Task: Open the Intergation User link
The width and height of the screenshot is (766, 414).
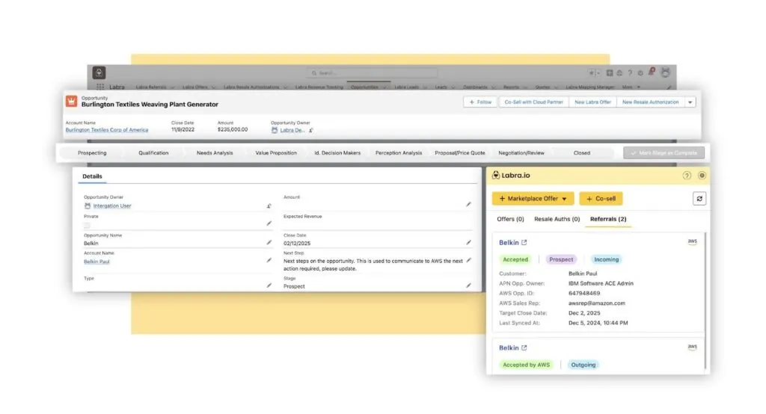Action: (112, 206)
